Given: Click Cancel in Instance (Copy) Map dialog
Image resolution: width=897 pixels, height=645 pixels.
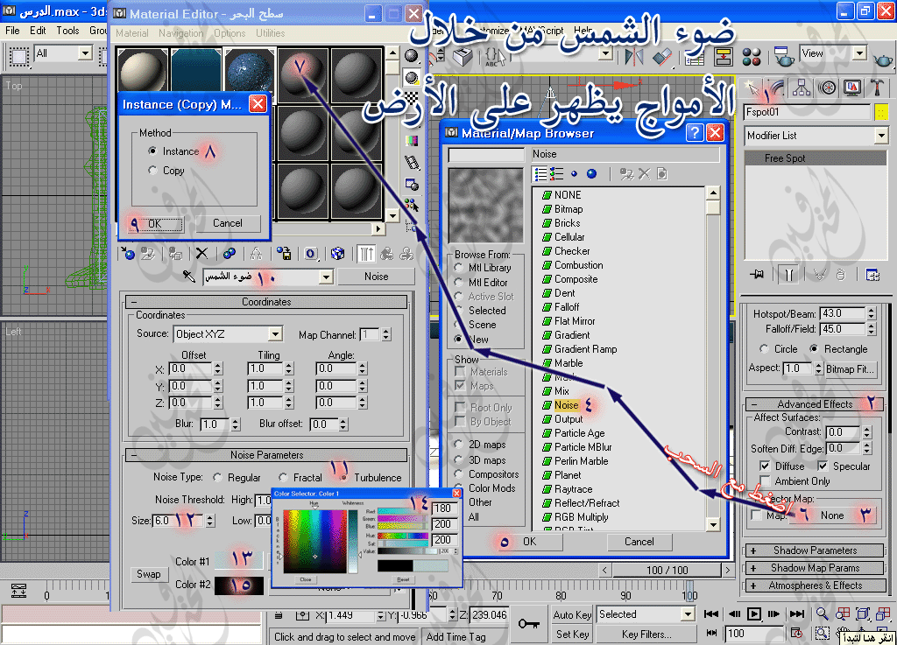Looking at the screenshot, I should point(228,223).
